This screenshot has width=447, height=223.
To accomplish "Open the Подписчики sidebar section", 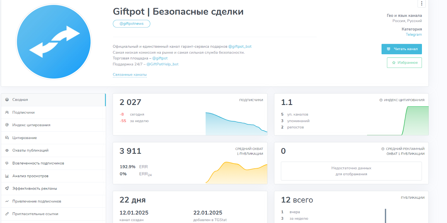I will pos(53,112).
